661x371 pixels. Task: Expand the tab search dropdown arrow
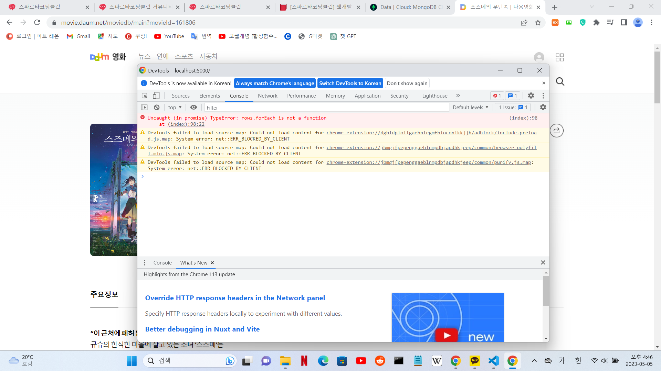point(592,7)
